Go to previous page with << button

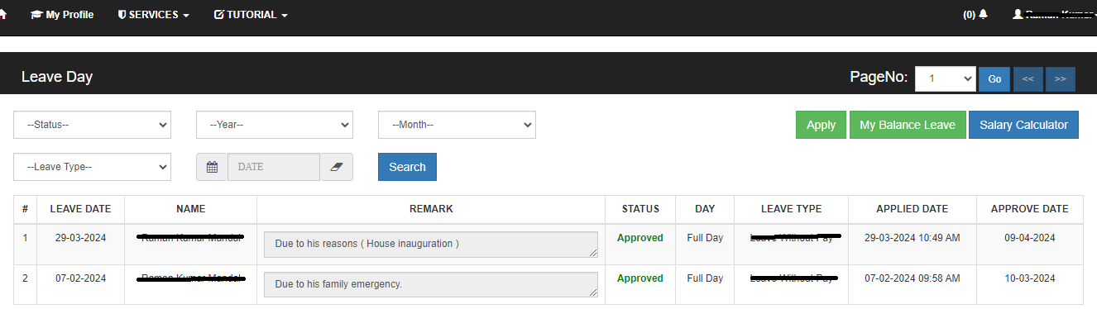pos(1028,79)
